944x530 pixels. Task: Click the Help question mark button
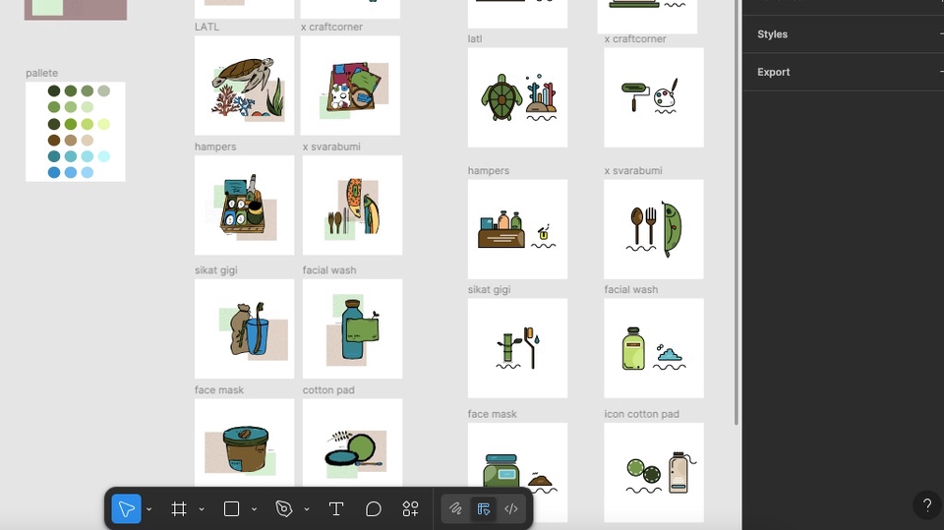tap(926, 505)
